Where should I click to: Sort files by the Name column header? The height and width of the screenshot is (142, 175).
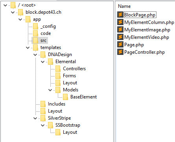coord(124,6)
